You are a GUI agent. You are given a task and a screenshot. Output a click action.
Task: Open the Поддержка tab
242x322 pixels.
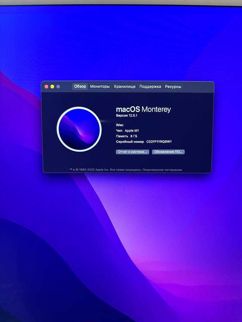coord(150,87)
